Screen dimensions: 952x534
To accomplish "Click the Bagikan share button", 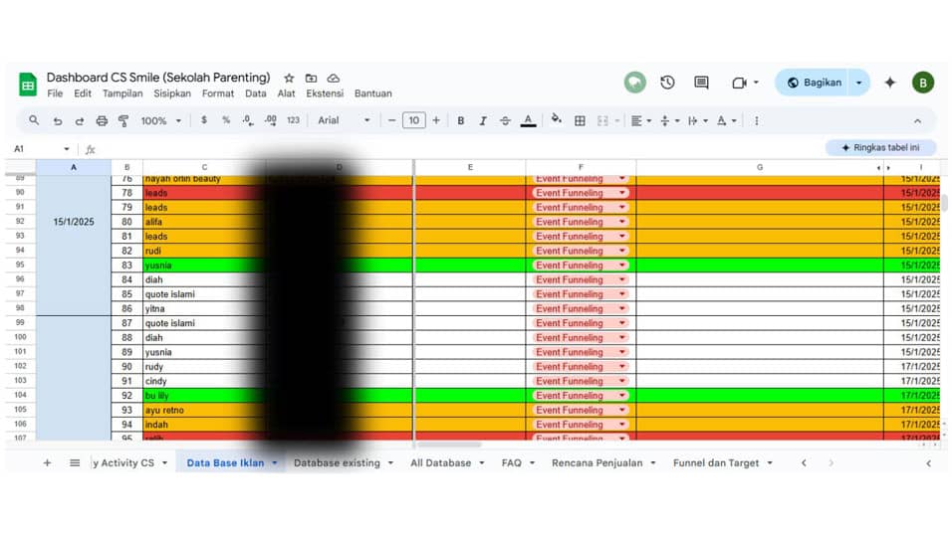I will [814, 83].
